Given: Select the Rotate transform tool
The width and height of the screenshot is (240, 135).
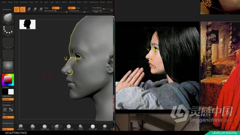Looking at the screenshot, I should (x=41, y=9).
